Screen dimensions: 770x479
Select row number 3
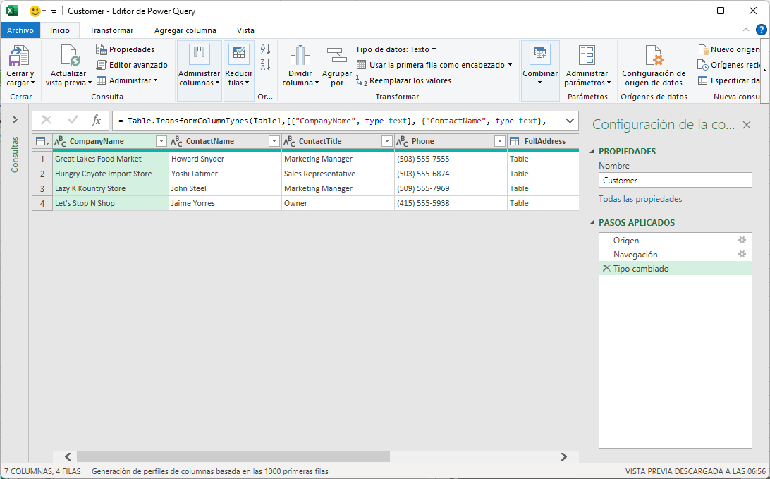coord(42,188)
